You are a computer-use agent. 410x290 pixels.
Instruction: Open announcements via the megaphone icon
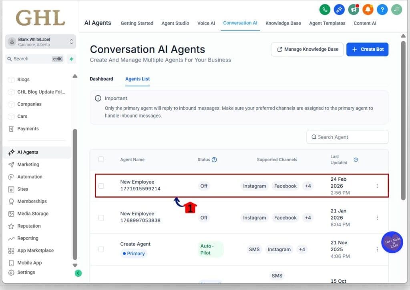[x=353, y=9]
